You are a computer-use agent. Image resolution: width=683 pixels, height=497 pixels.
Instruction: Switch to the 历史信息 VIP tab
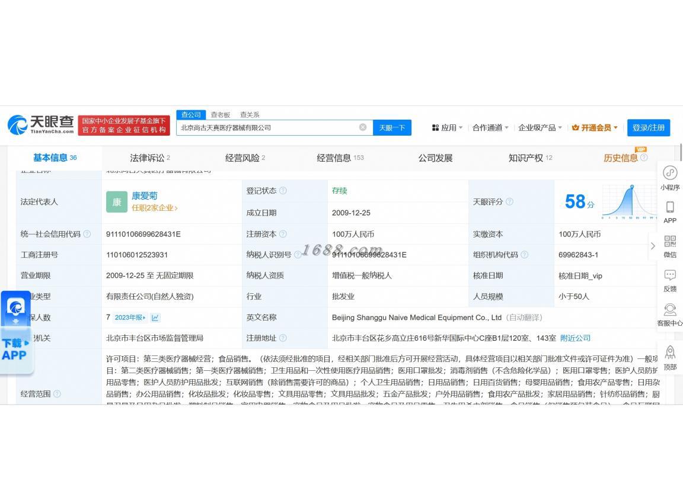coord(621,158)
